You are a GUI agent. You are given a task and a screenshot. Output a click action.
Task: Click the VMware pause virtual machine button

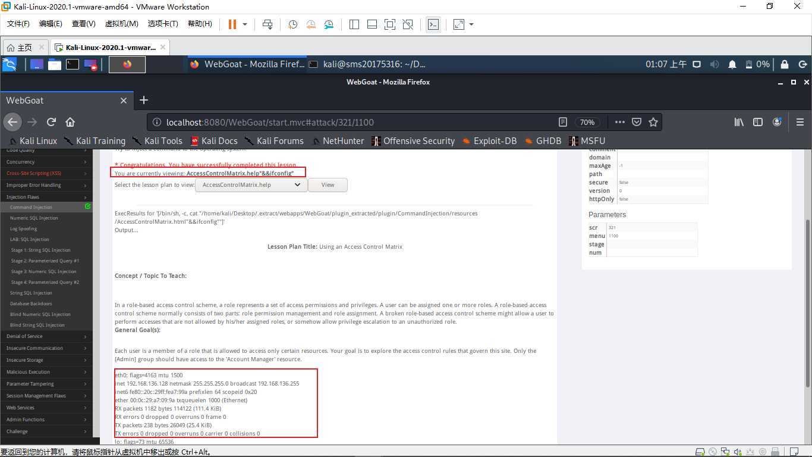coord(232,24)
